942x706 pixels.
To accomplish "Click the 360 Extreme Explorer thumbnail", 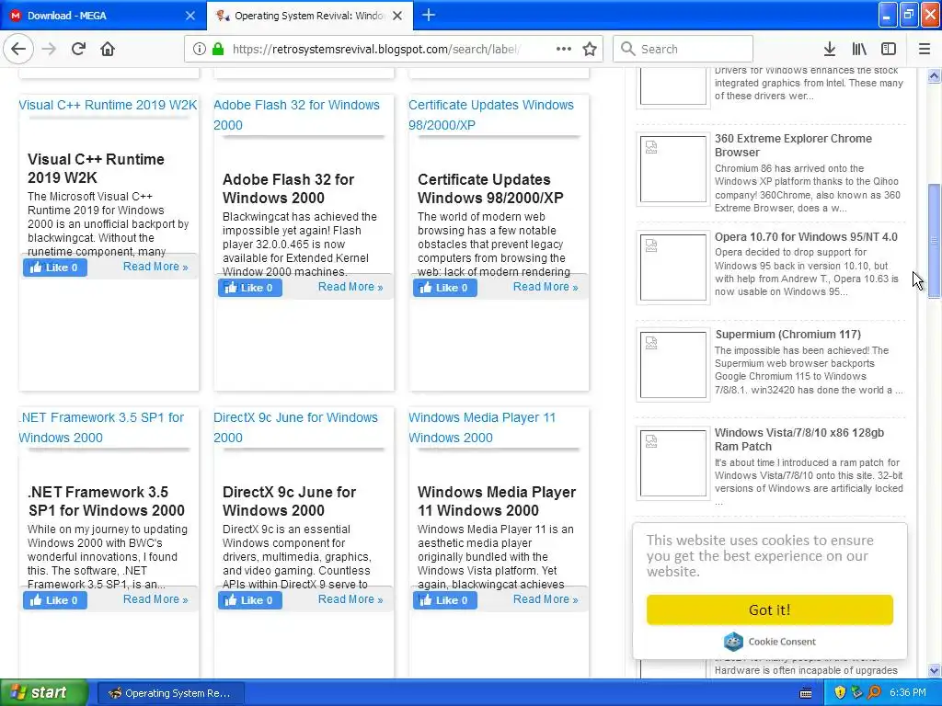I will 672,169.
